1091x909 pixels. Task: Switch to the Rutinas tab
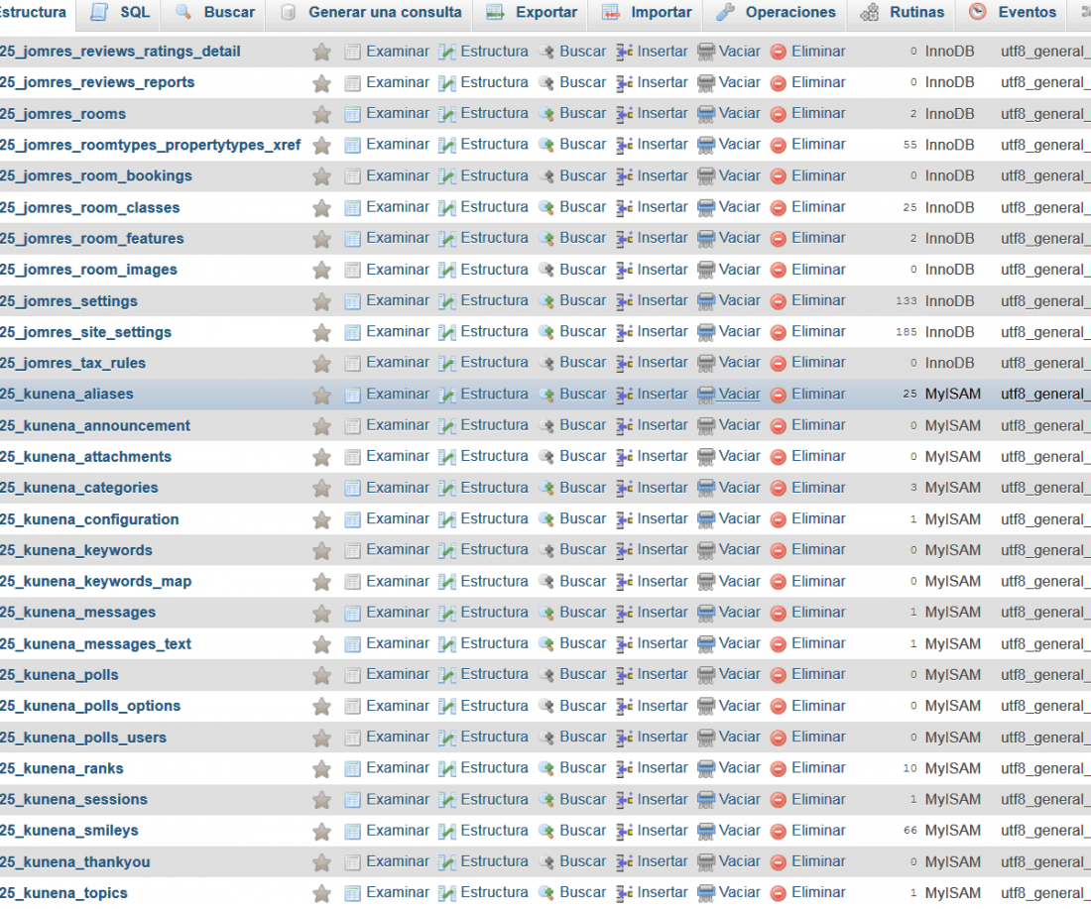click(902, 13)
